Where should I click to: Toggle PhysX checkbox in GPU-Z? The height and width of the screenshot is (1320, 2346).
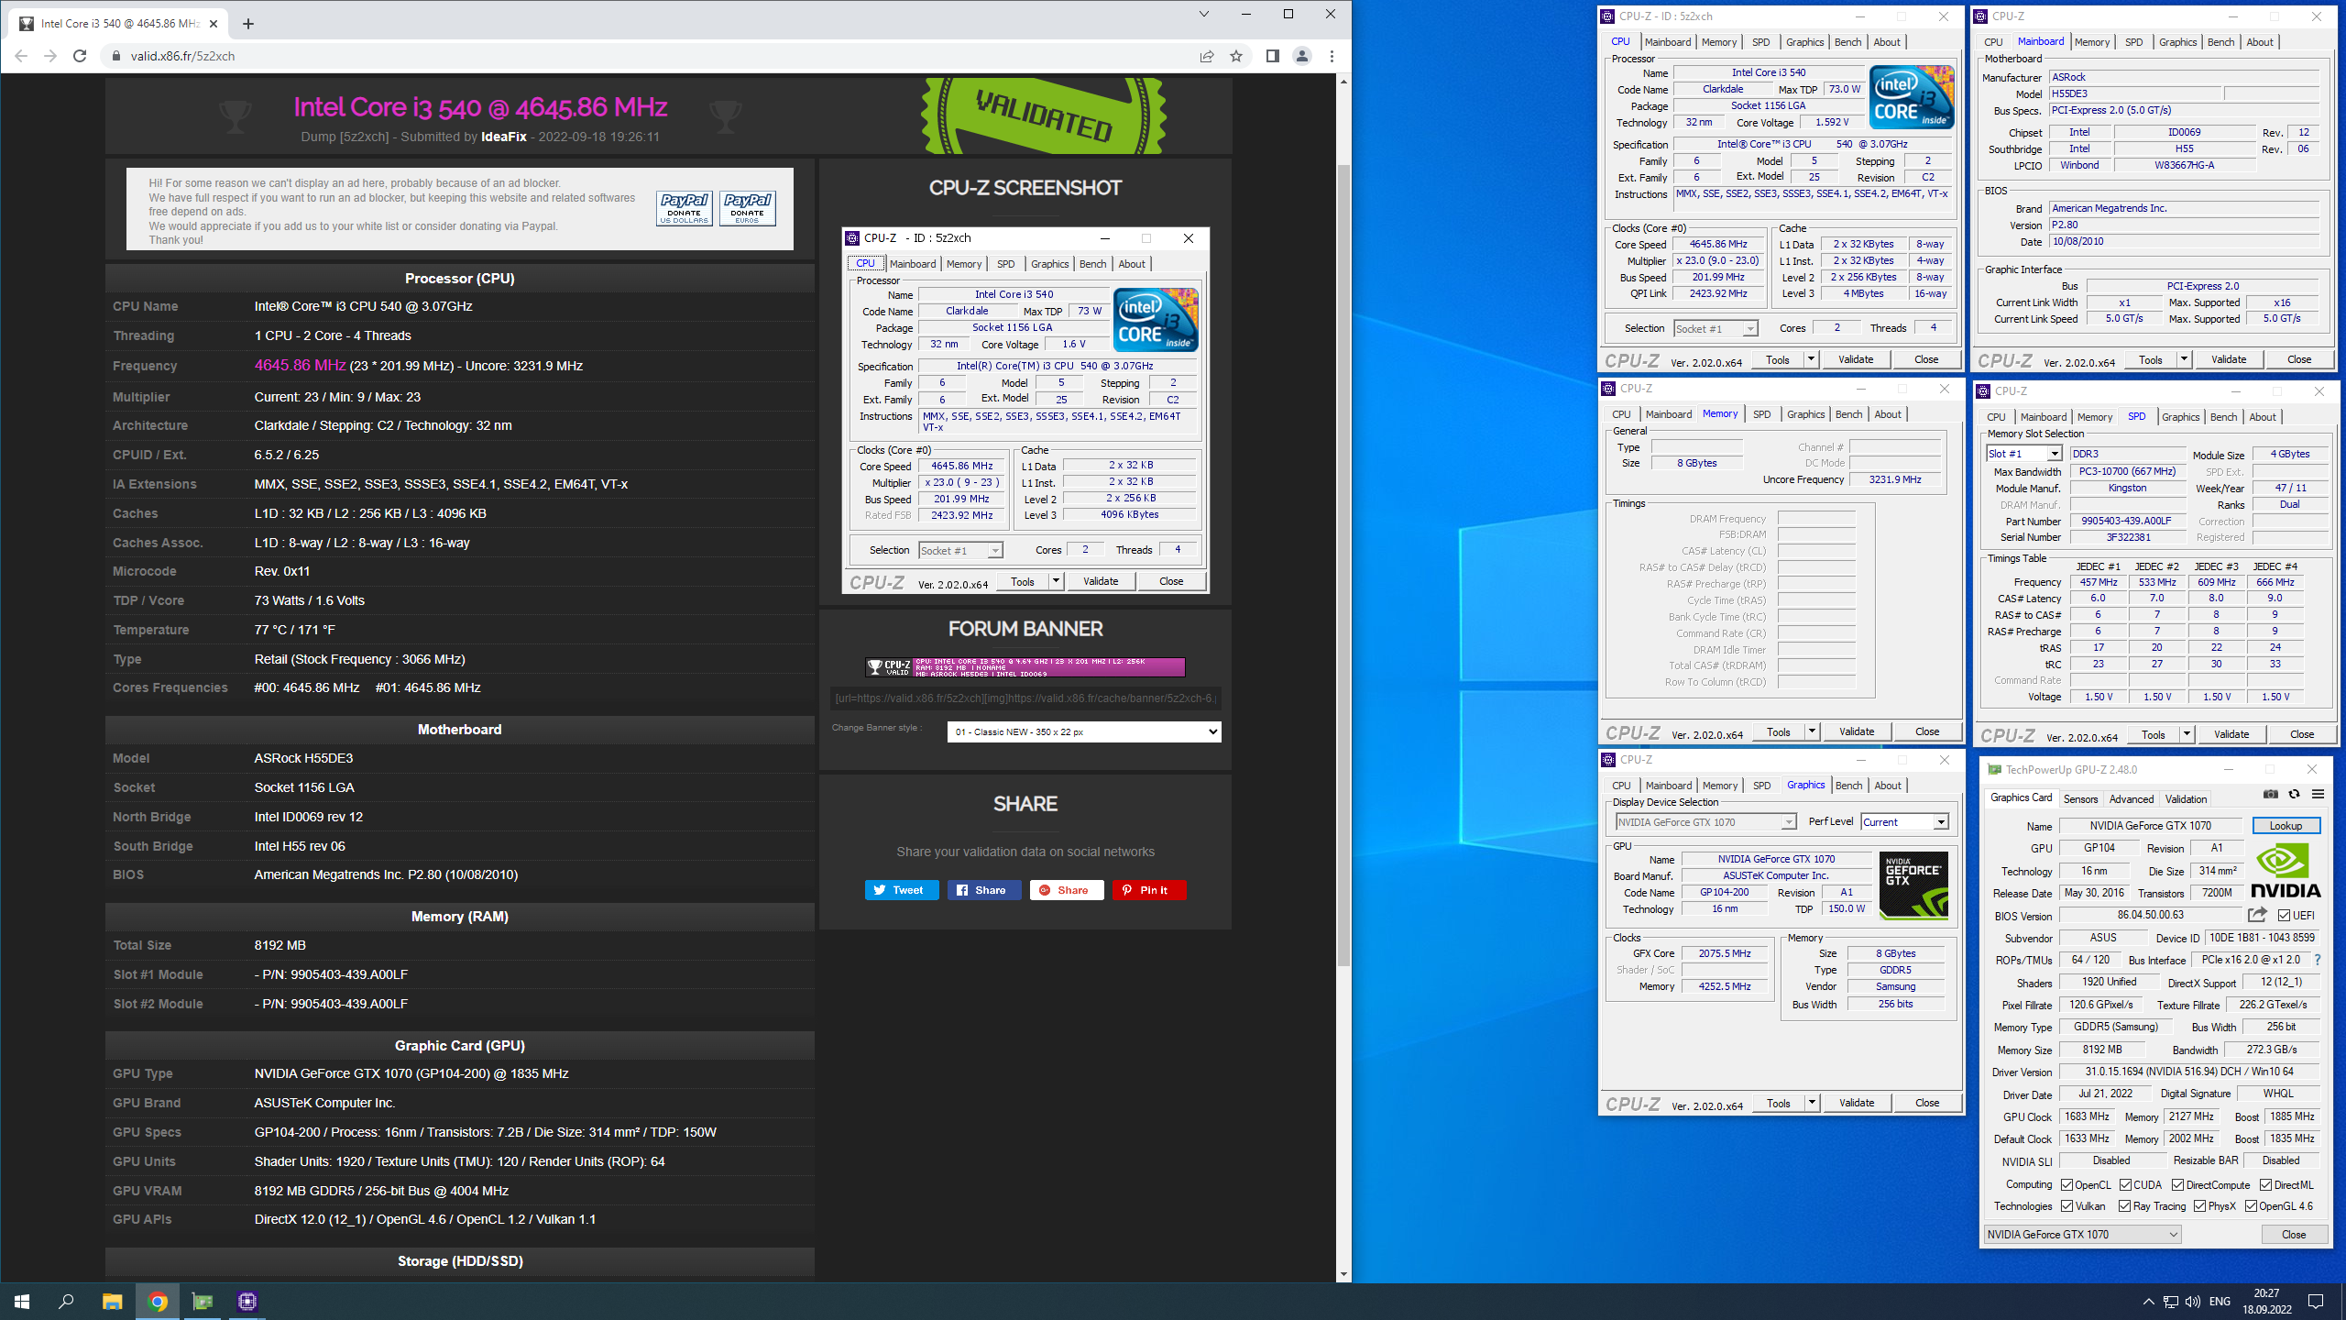point(2200,1205)
